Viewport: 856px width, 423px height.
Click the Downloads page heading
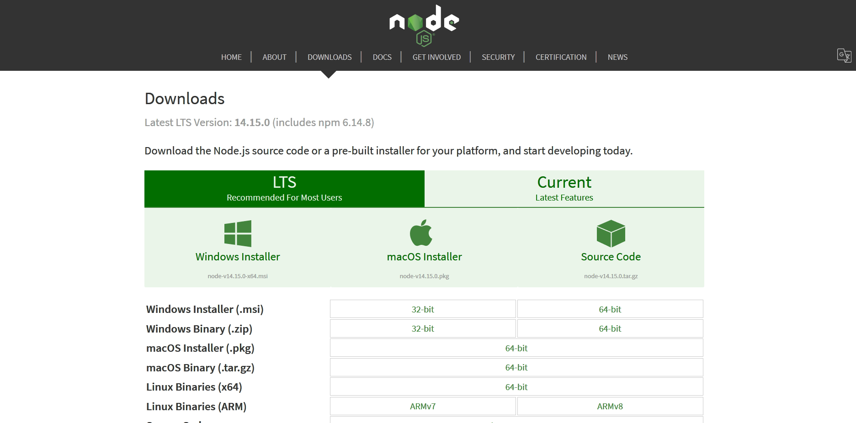click(185, 99)
